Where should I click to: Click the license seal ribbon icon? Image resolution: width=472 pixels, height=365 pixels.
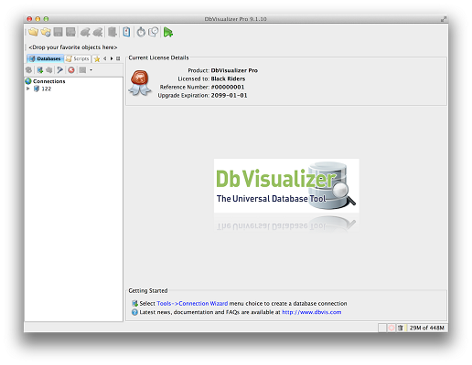click(x=140, y=83)
